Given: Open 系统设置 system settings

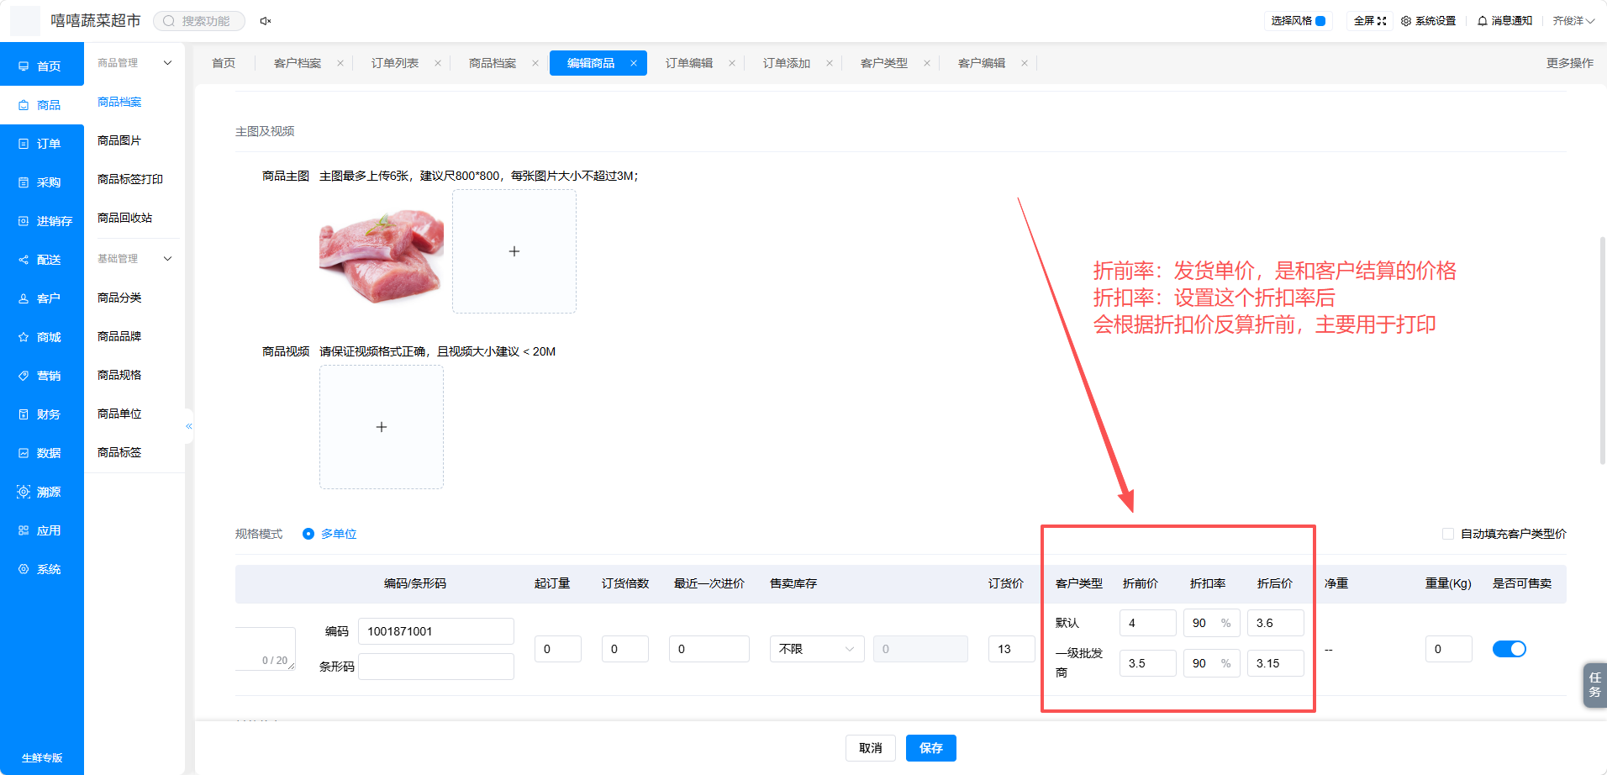Looking at the screenshot, I should [1428, 21].
